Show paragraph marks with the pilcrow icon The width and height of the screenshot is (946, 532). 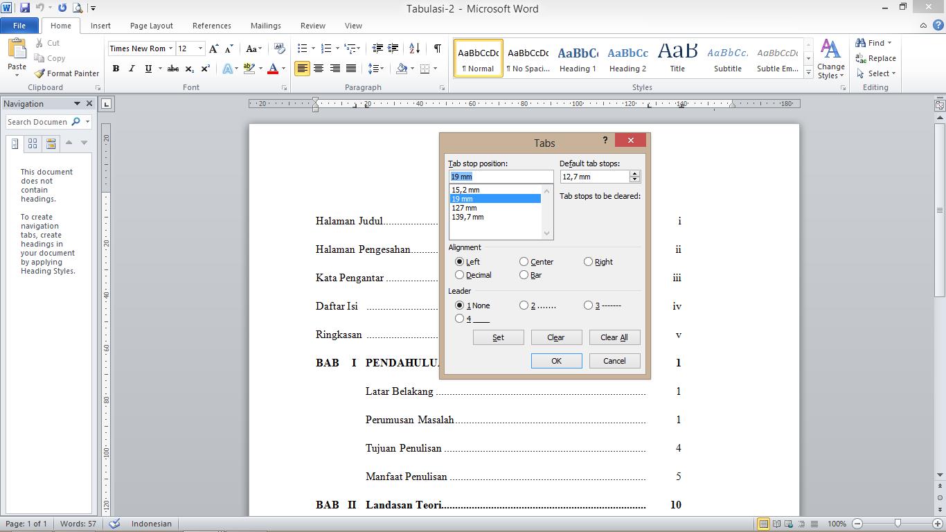[438, 48]
